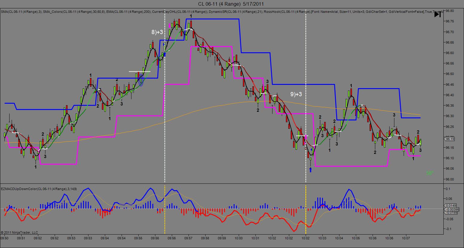Click the MACD value marker 0.0149
The height and width of the screenshot is (248, 464).
pos(450,206)
